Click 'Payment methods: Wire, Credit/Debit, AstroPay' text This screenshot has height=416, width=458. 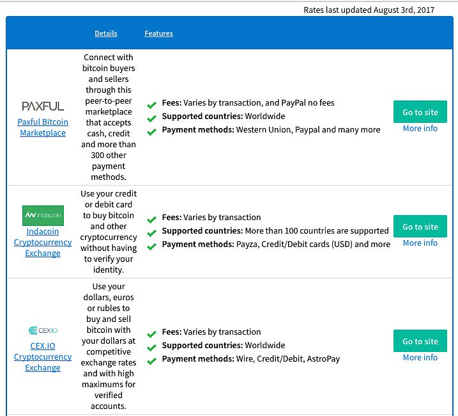[251, 358]
